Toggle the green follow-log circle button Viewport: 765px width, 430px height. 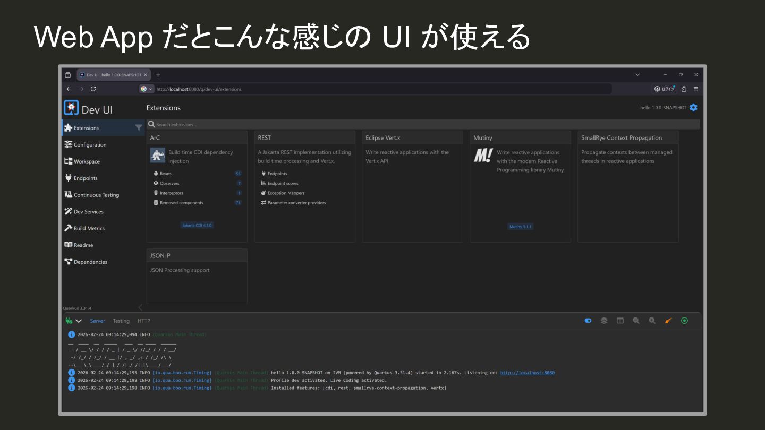point(684,321)
